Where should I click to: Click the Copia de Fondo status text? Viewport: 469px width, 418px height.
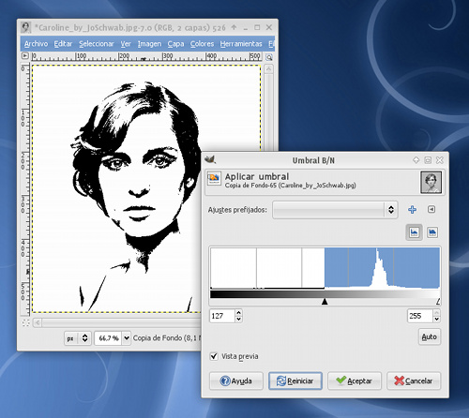167,338
